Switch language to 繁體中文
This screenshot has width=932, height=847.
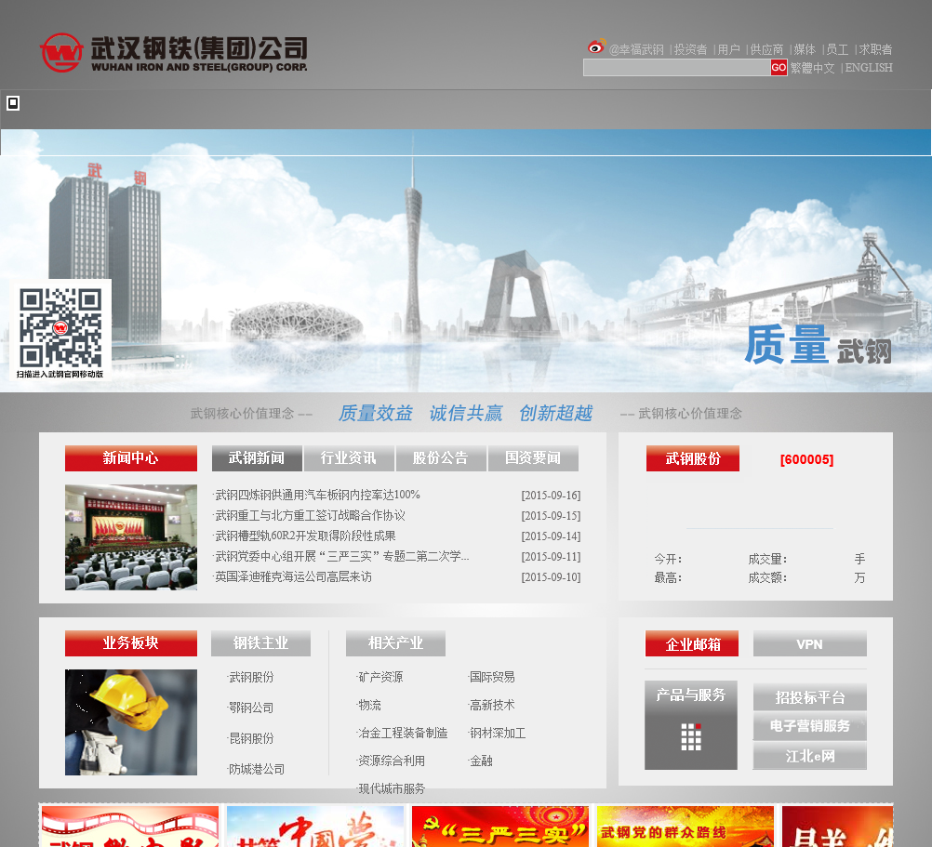tap(812, 68)
